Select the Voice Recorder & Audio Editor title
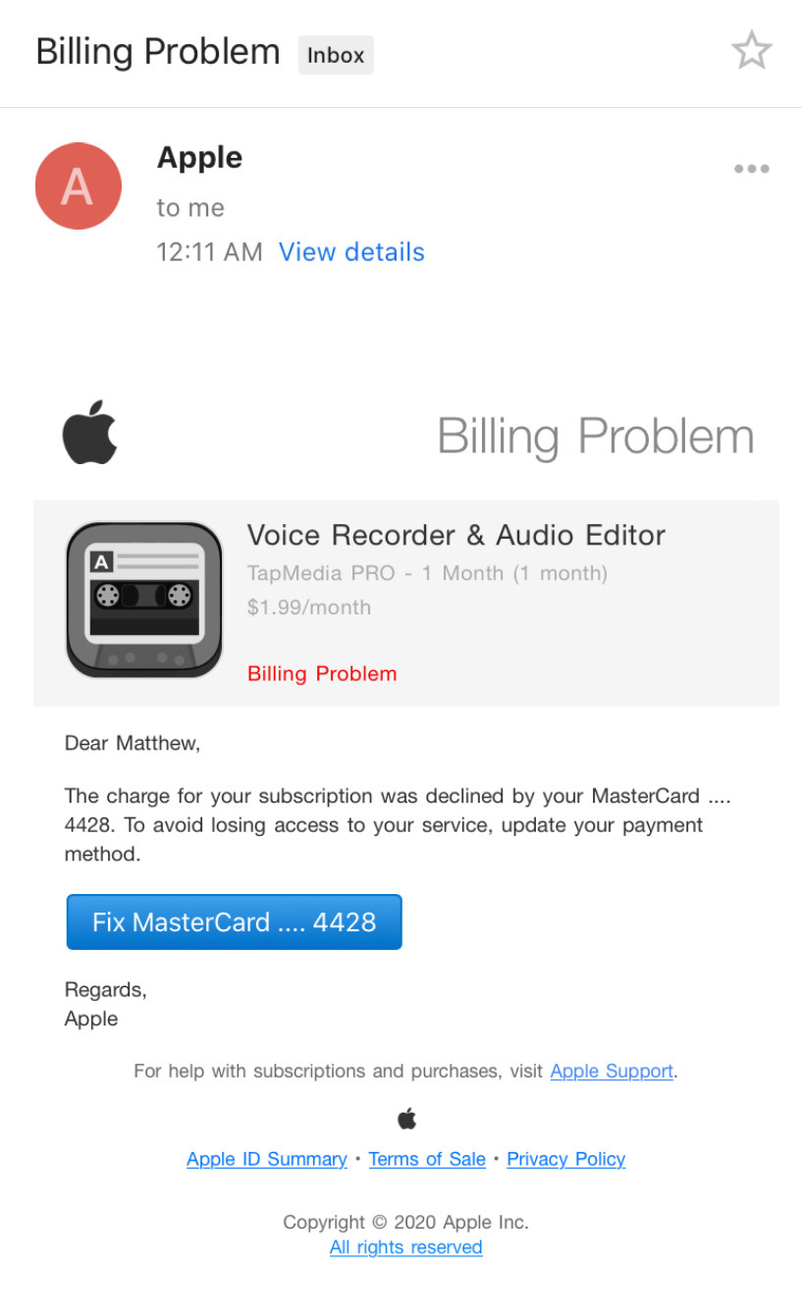The width and height of the screenshot is (802, 1312). coord(456,535)
